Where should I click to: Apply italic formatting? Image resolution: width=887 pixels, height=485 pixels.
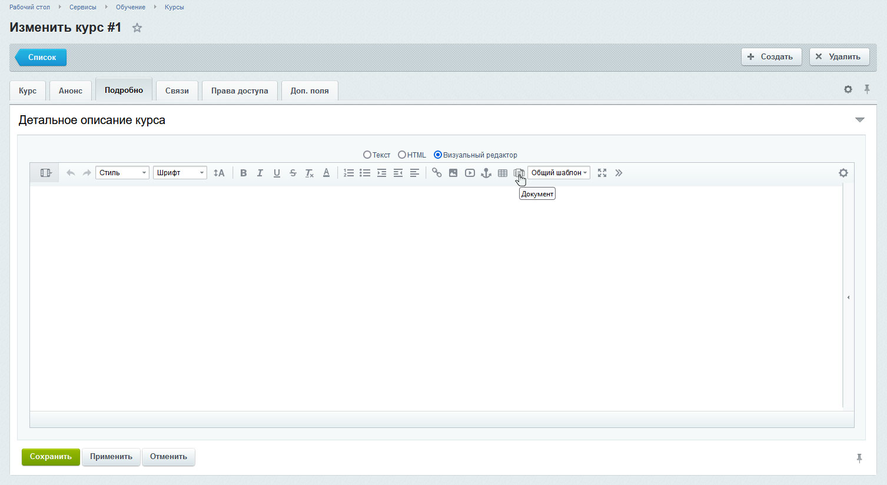point(260,173)
